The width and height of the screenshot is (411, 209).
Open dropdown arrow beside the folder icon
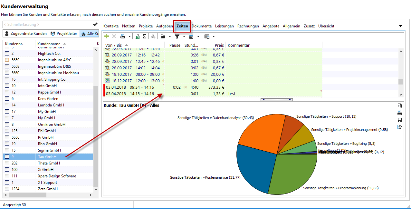click(170, 36)
